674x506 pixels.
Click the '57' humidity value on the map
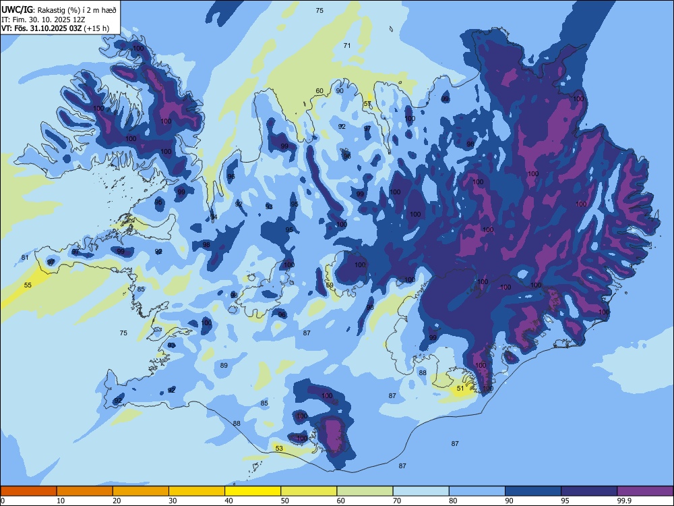tap(367, 104)
